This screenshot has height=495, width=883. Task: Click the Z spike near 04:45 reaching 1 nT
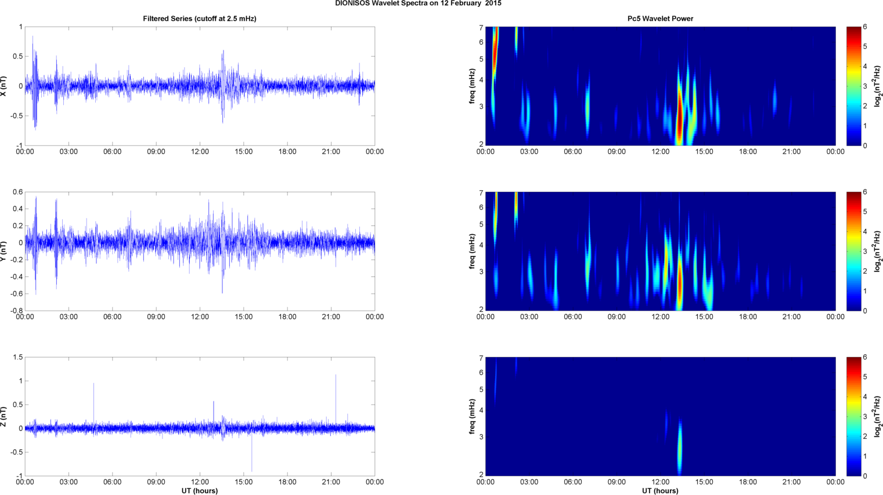[x=94, y=403]
